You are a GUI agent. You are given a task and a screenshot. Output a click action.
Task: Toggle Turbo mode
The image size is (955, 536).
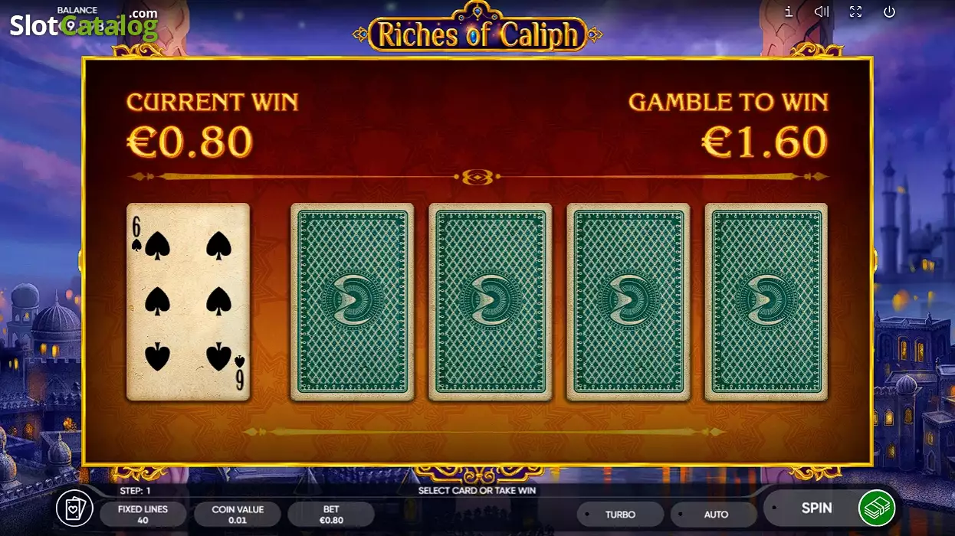[x=620, y=514]
